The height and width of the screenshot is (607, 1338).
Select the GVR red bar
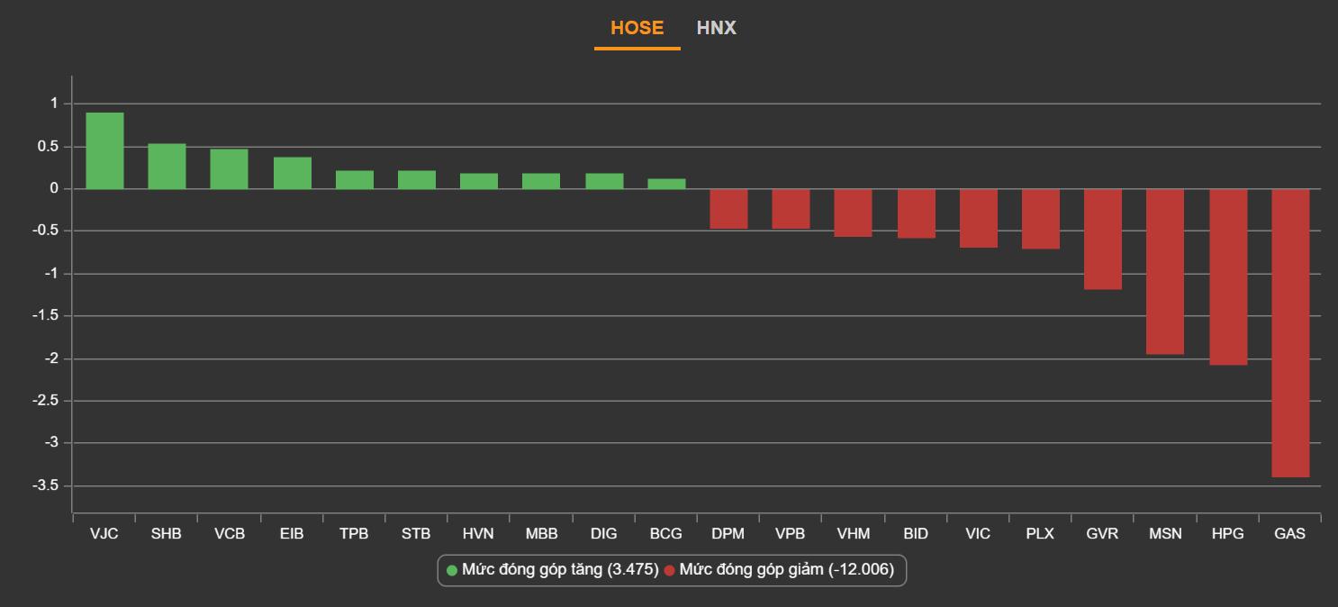[1103, 240]
